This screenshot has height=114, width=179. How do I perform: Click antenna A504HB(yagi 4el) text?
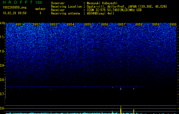click(100, 13)
